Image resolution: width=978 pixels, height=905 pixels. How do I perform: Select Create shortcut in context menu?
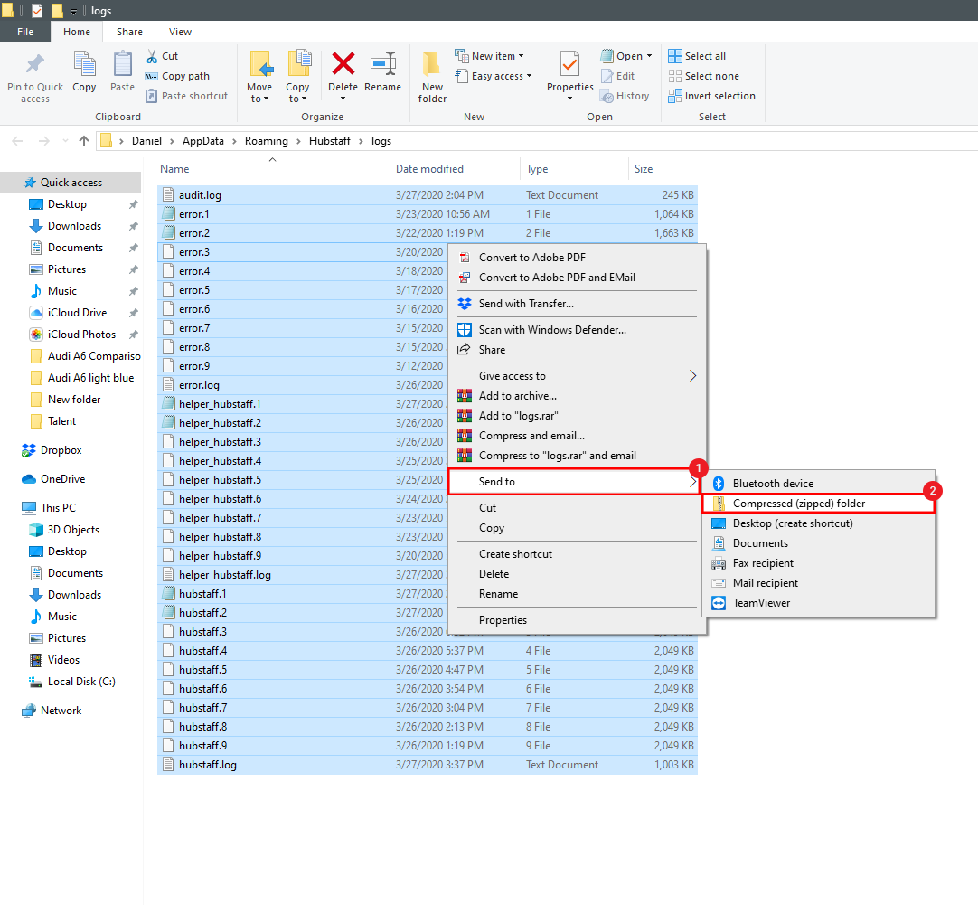pyautogui.click(x=515, y=554)
